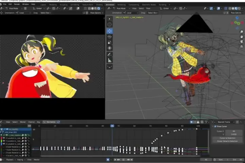The width and height of the screenshot is (245, 163).
Task: Open the File menu
Action: coord(5,4)
